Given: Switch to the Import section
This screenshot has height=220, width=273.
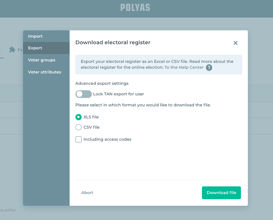Looking at the screenshot, I should [x=35, y=36].
